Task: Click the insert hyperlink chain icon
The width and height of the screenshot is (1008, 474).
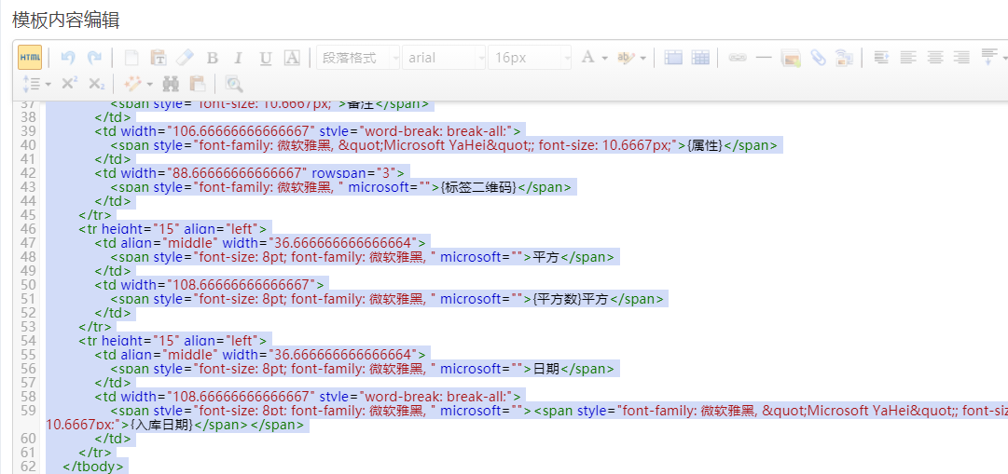Action: (x=737, y=58)
